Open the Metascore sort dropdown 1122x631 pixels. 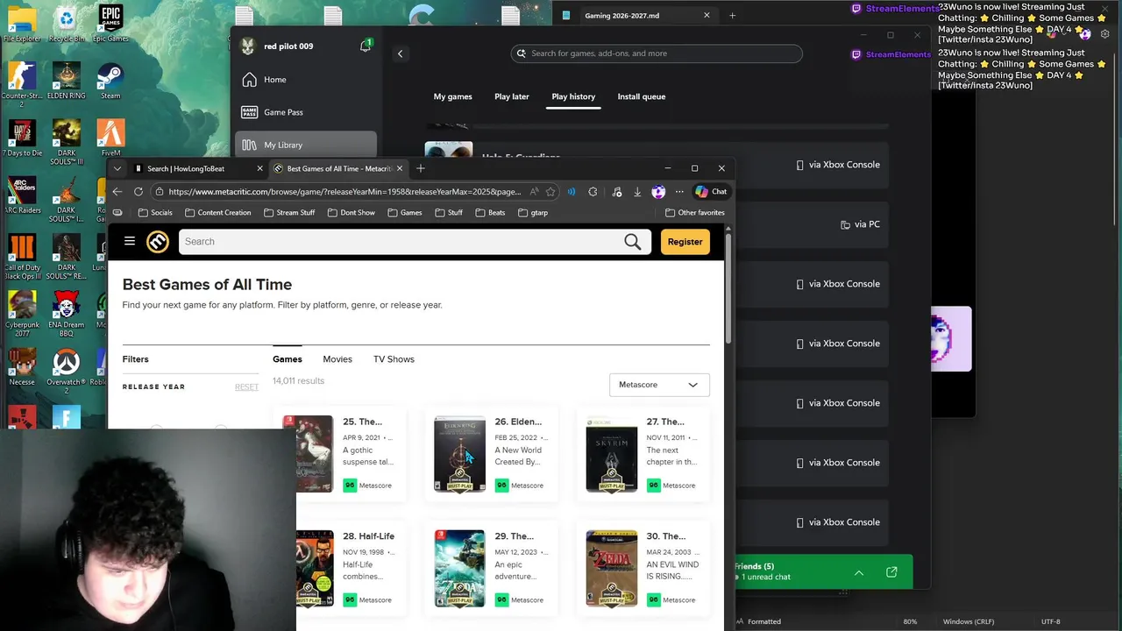(x=659, y=385)
